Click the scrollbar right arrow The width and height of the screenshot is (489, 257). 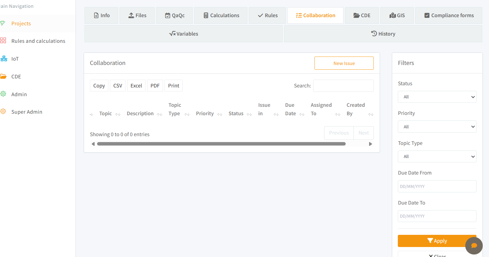click(x=370, y=144)
